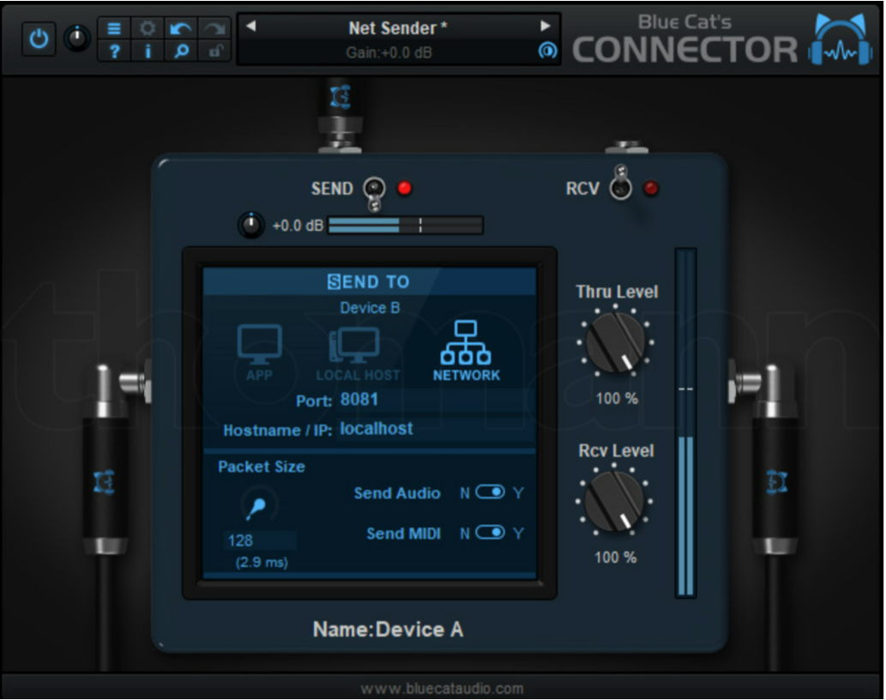Click the vertical receive level meter

point(685,423)
